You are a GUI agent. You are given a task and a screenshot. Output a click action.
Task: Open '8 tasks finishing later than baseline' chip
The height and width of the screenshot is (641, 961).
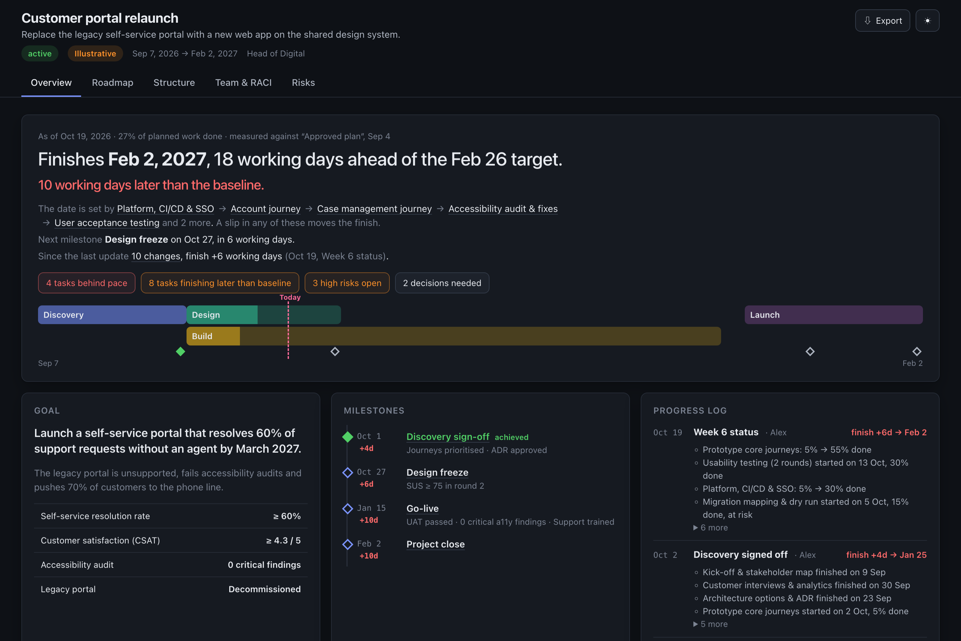(220, 283)
